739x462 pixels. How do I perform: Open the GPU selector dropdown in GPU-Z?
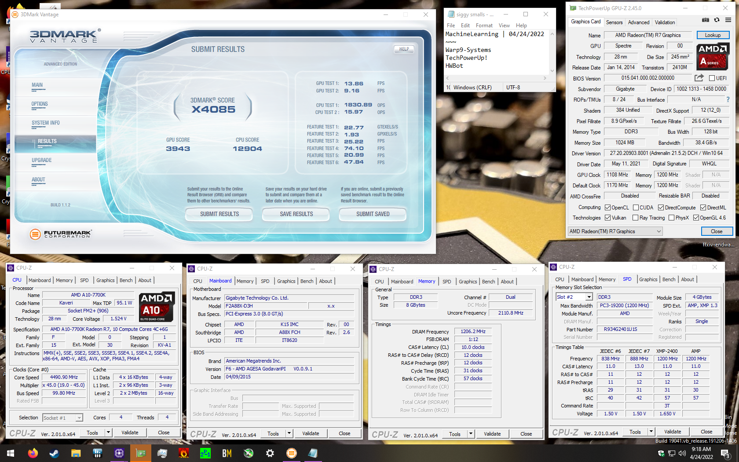tap(615, 231)
